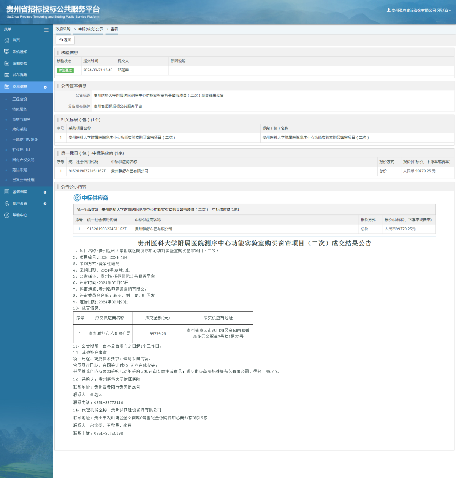
Task: Click submit time 2024-09-23 13:49
Action: [98, 70]
